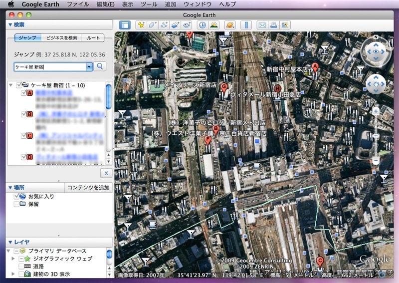Screen dimensions: 399x283
Task: Open the ファイル menu
Action: click(x=77, y=4)
